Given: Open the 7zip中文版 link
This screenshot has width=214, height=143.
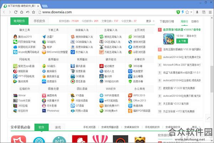Looking at the screenshot, I should pyautogui.click(x=24, y=101).
